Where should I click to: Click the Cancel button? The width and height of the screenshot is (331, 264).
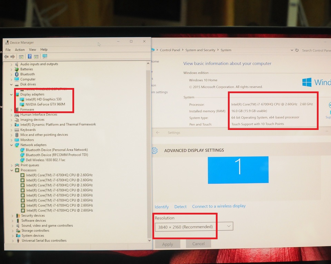pyautogui.click(x=199, y=244)
